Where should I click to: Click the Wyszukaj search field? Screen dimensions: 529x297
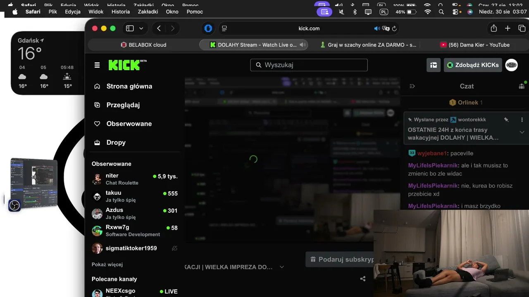tap(309, 65)
